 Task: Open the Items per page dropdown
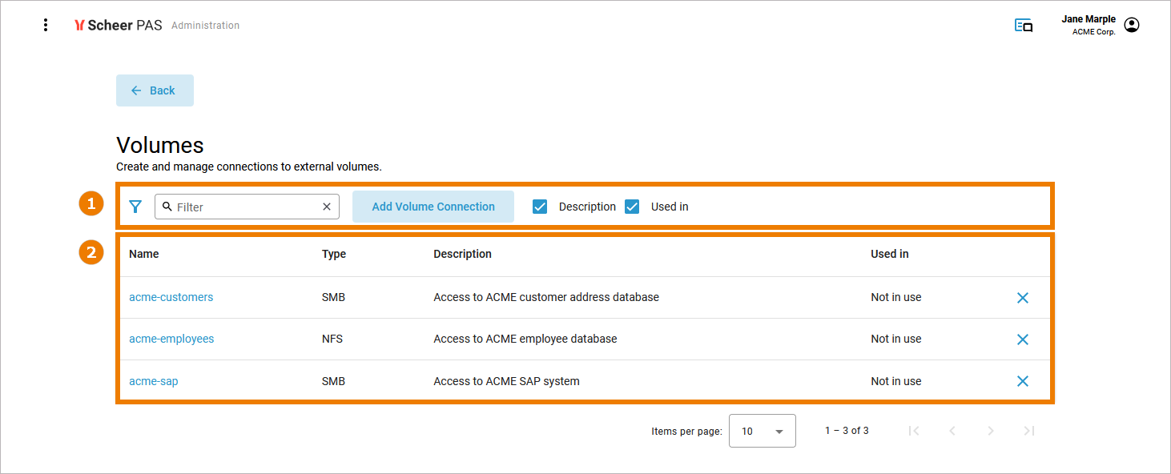[x=762, y=431]
